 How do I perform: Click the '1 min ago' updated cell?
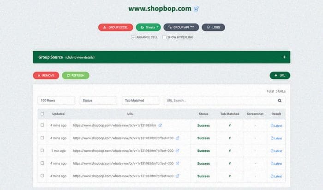(x=58, y=151)
